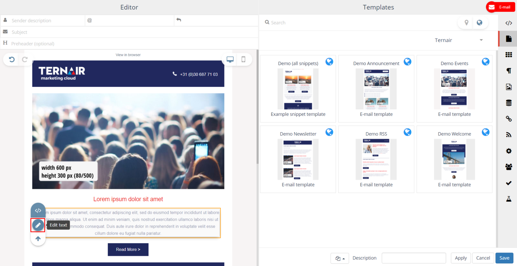Open the View in browser link

click(x=128, y=55)
